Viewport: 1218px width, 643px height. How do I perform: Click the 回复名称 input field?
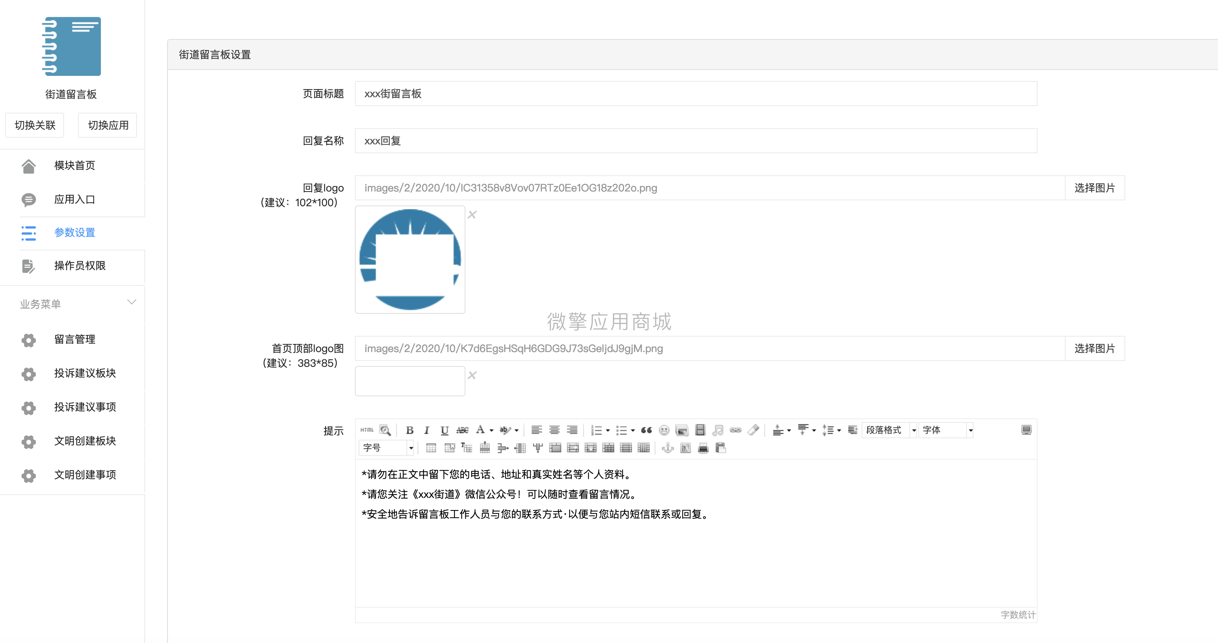click(x=696, y=141)
